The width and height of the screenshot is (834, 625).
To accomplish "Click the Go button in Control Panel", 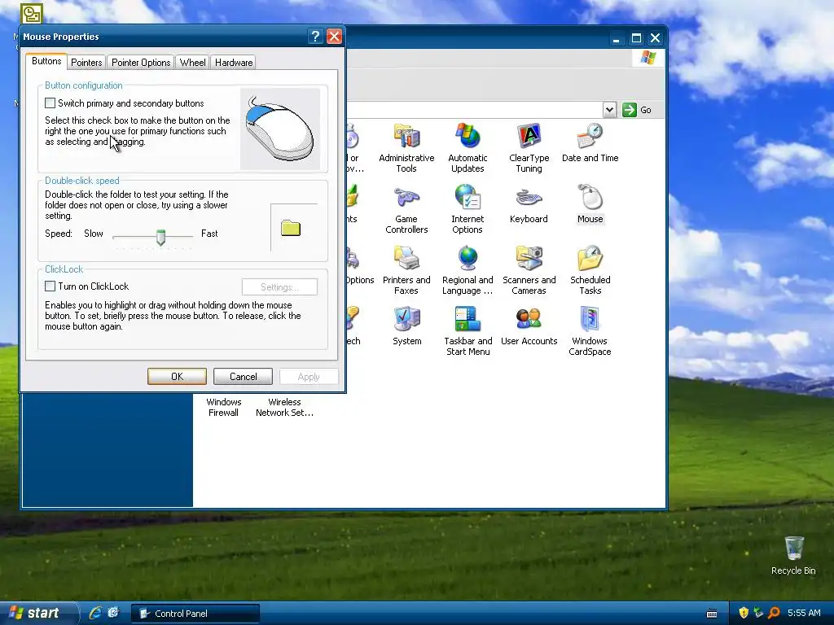I will coord(637,110).
